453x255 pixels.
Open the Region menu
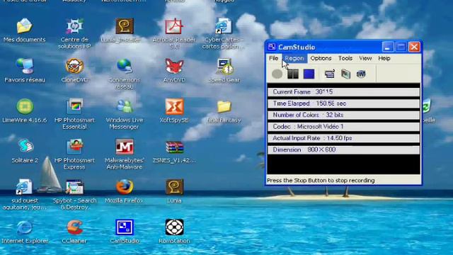point(294,58)
